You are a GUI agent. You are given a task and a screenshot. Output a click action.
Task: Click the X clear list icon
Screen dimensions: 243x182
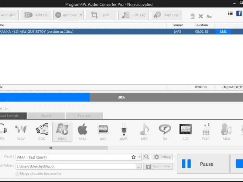tap(201, 16)
